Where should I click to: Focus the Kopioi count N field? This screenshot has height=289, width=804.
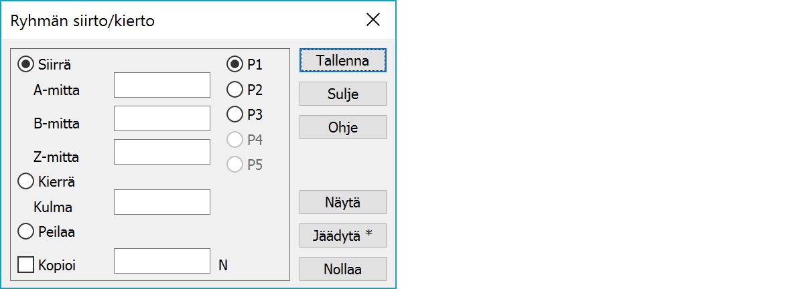[162, 261]
